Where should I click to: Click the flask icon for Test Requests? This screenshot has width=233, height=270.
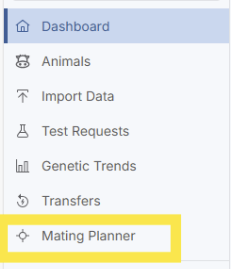[x=23, y=131]
